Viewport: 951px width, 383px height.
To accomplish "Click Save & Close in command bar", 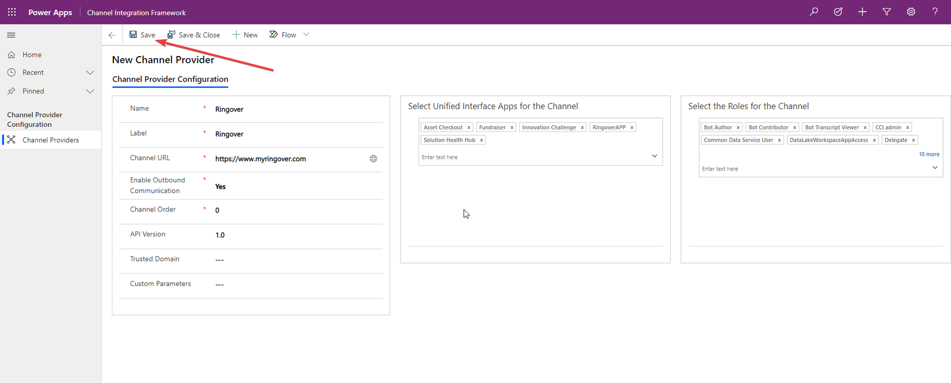I will click(194, 35).
